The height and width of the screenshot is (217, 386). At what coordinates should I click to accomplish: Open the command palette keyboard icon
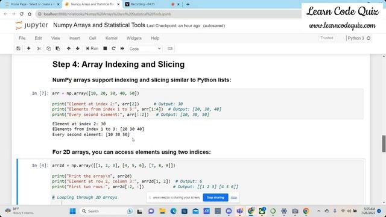click(x=170, y=49)
